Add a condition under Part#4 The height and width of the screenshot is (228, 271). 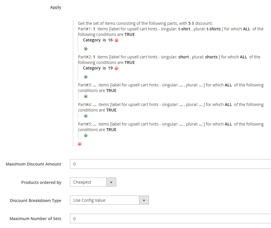[x=86, y=116]
